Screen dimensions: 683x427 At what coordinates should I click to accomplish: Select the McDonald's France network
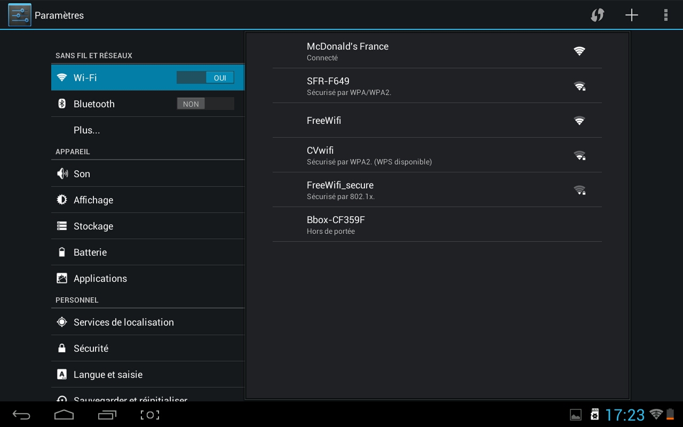click(x=437, y=51)
